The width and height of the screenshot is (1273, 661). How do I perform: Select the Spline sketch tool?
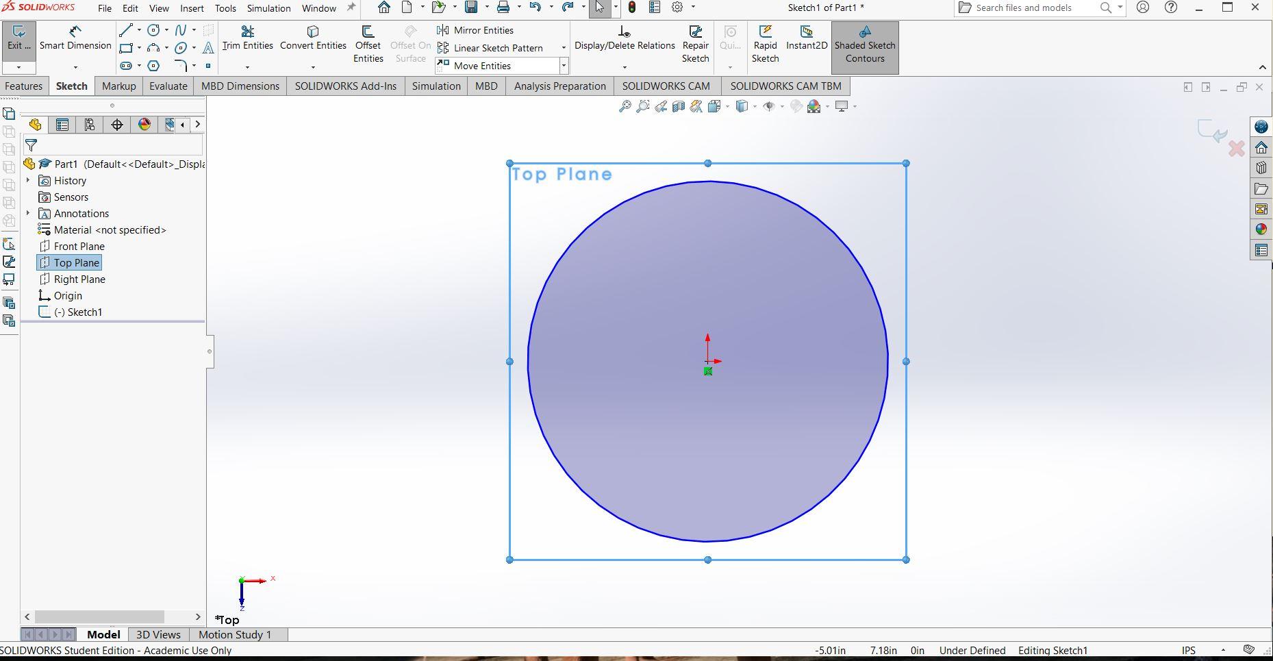(181, 30)
